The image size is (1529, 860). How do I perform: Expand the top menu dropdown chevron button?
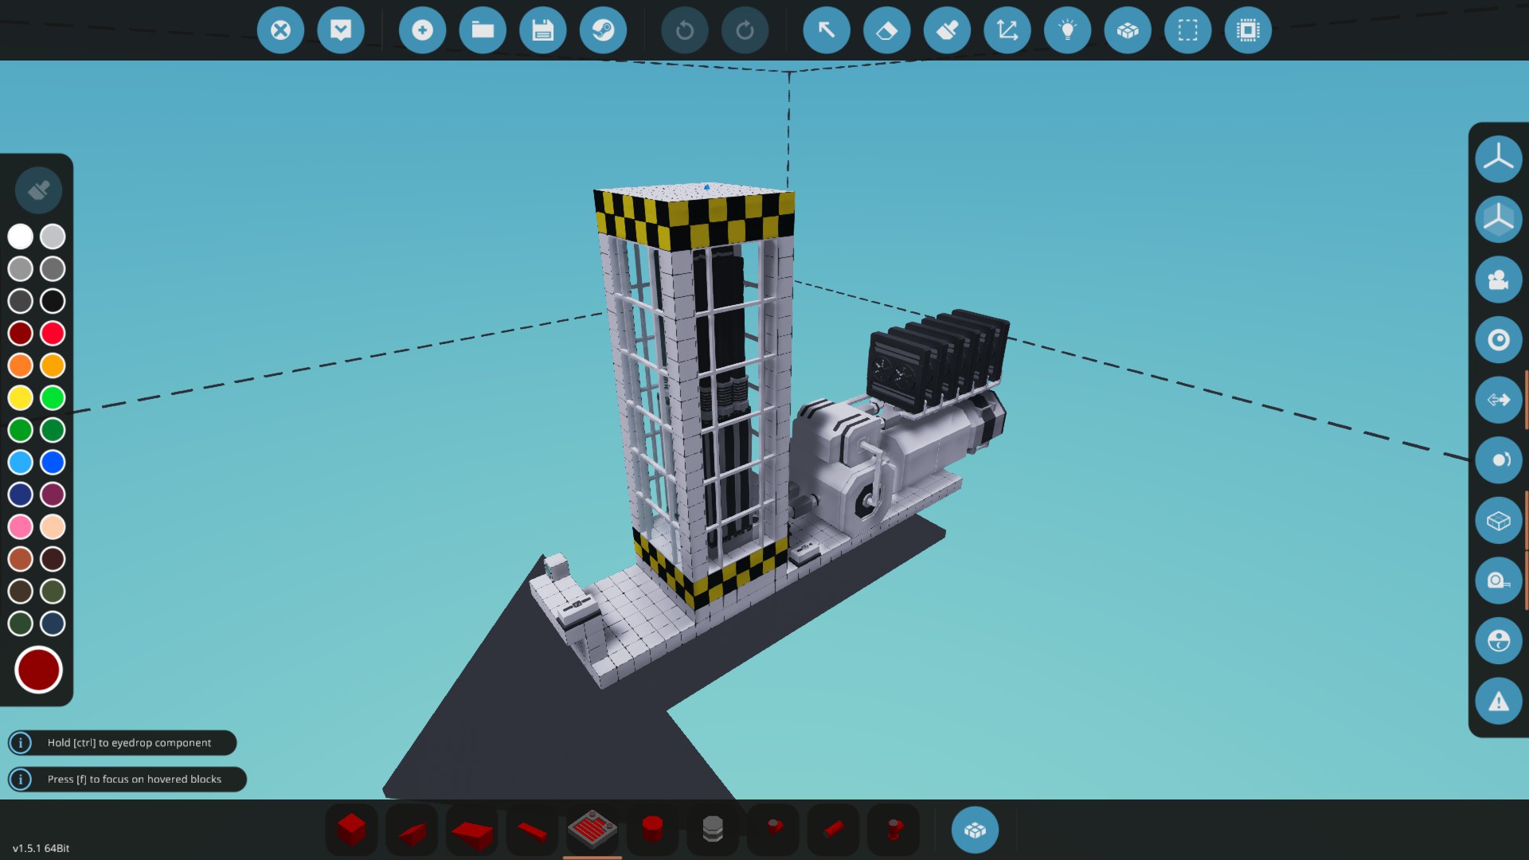pos(341,30)
